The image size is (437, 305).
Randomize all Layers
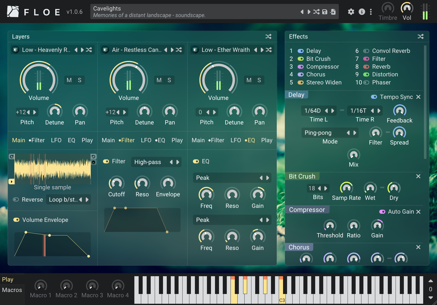tap(268, 36)
